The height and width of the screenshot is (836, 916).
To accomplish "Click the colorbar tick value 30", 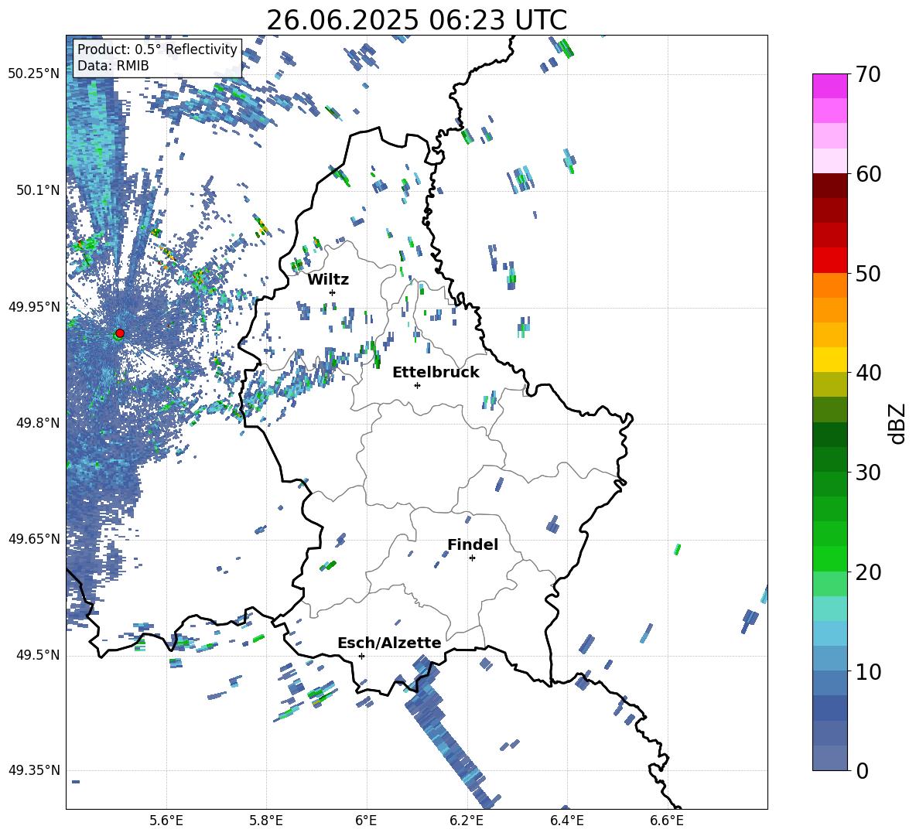I will (868, 473).
